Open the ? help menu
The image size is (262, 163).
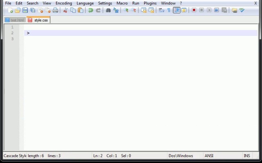click(181, 3)
